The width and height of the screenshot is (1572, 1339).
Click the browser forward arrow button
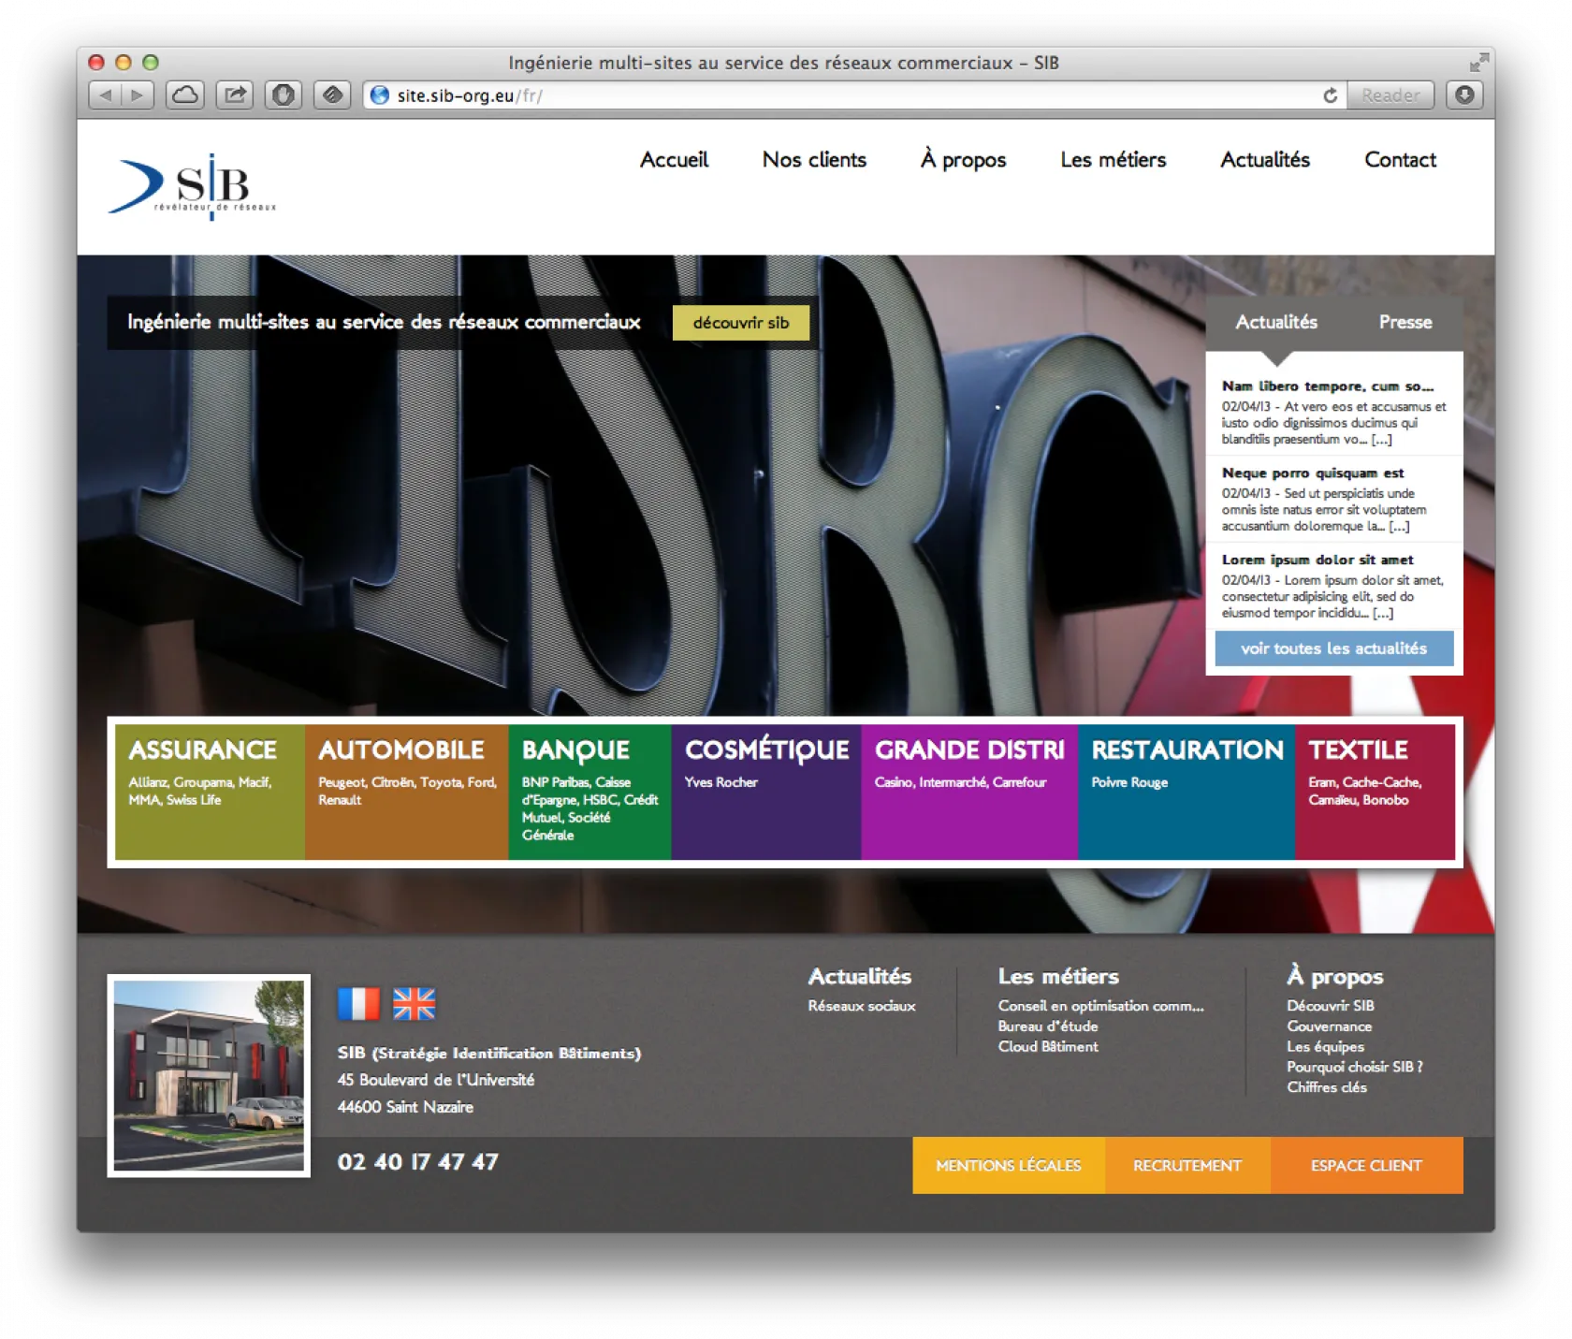138,95
